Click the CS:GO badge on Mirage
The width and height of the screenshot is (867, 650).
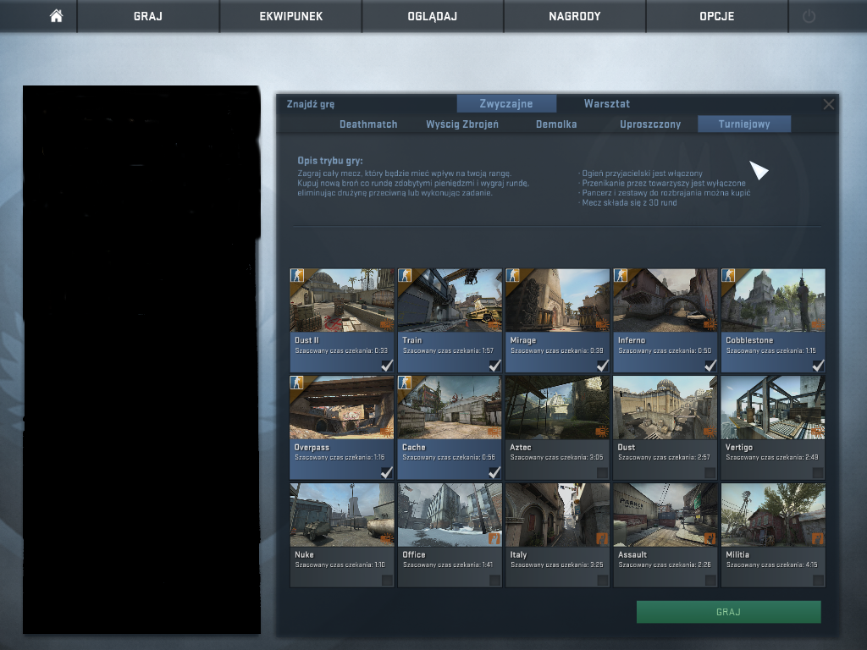click(x=513, y=275)
